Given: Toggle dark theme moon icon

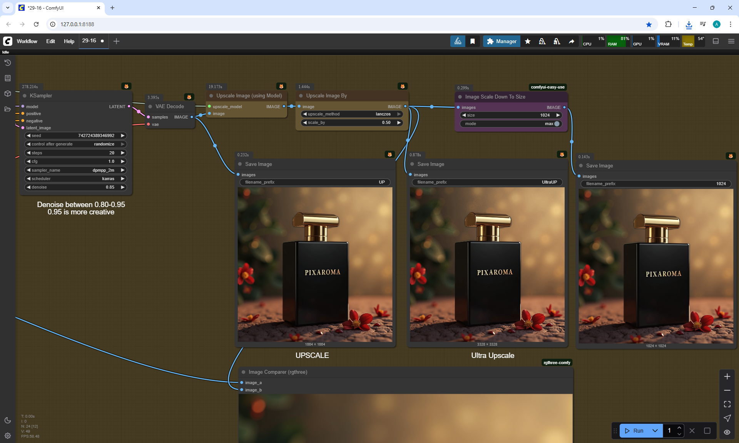Looking at the screenshot, I should click(8, 420).
